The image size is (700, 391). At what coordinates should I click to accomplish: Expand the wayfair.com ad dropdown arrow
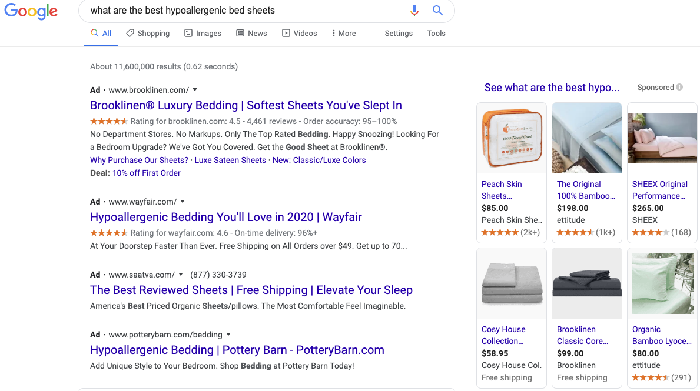pos(183,202)
